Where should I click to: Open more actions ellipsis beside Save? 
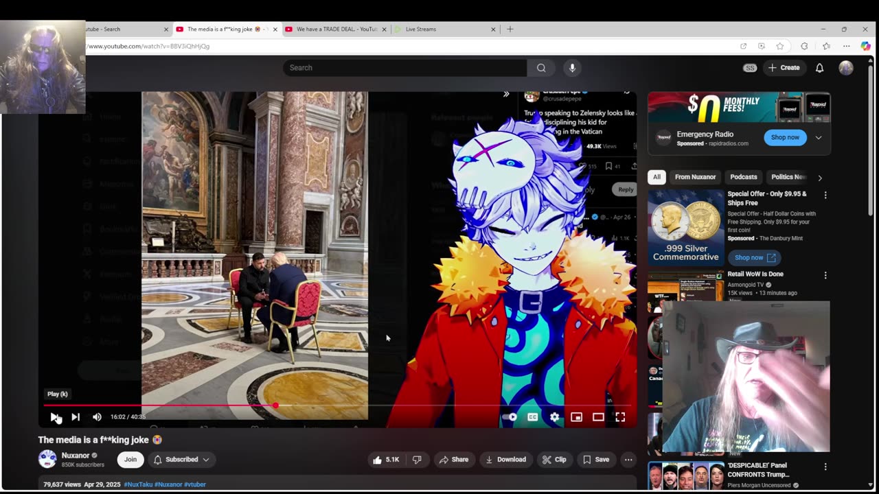628,460
